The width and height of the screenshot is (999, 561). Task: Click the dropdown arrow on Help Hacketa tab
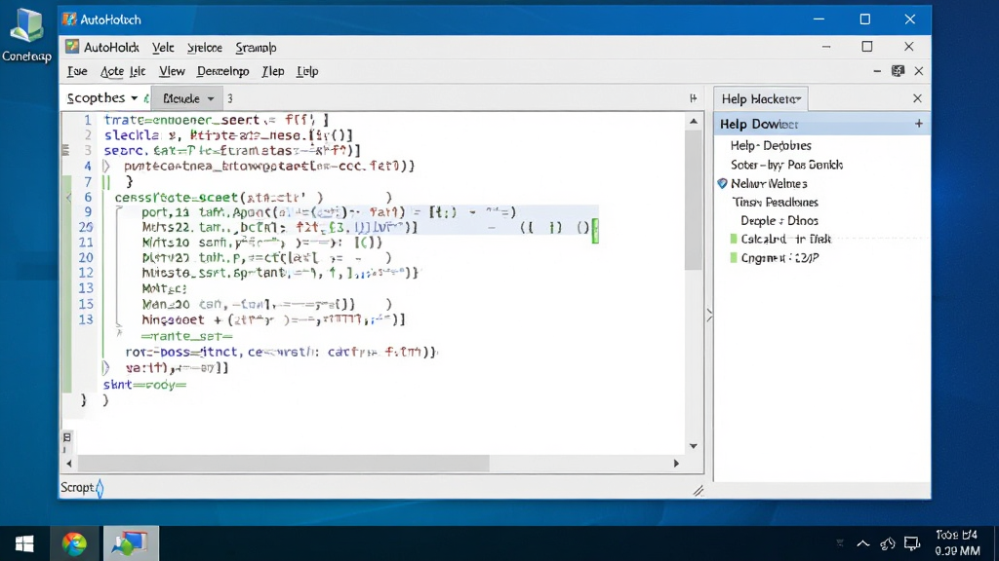798,99
